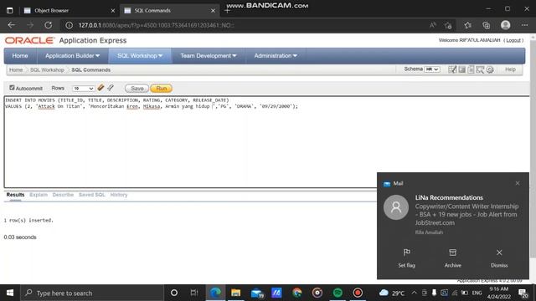Viewport: 536px width, 301px height.
Task: Expand the Team Development menu
Action: coord(209,56)
